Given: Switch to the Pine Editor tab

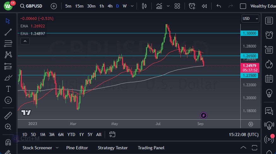Looking at the screenshot, I should pyautogui.click(x=77, y=148).
